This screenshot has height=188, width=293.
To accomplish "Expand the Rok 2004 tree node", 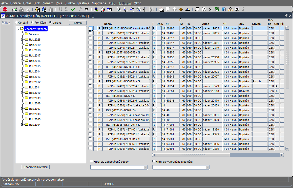I will [22, 125].
